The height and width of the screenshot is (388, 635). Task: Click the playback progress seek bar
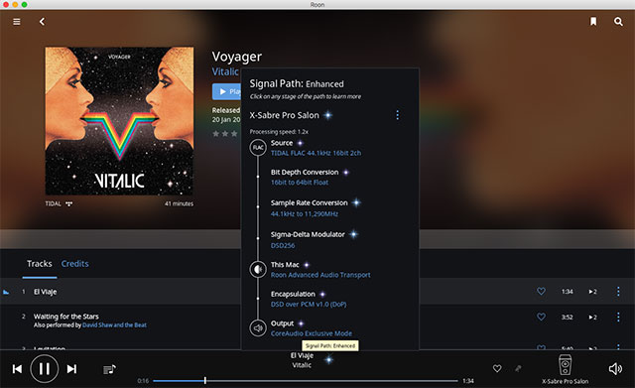coord(306,381)
